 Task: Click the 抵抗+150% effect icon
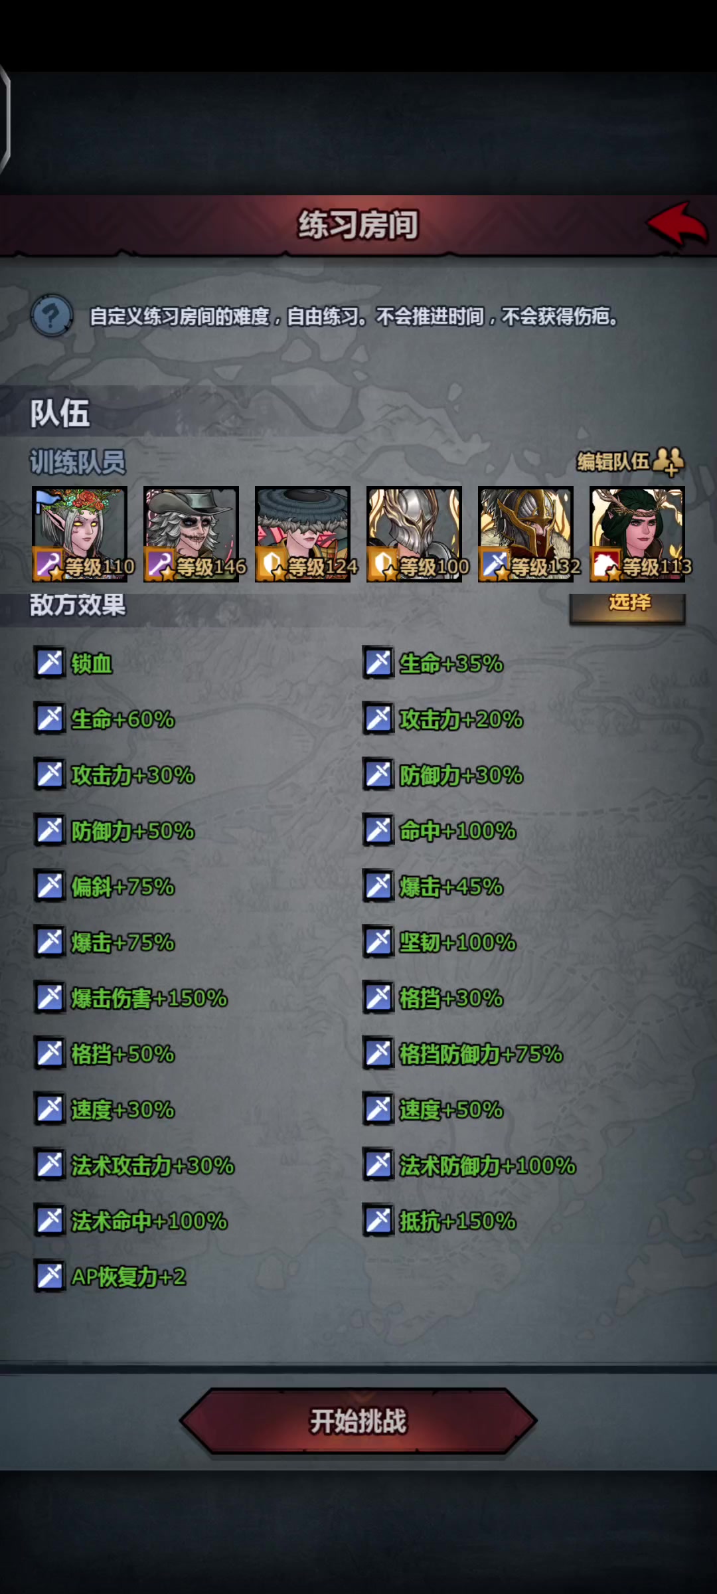(378, 1221)
